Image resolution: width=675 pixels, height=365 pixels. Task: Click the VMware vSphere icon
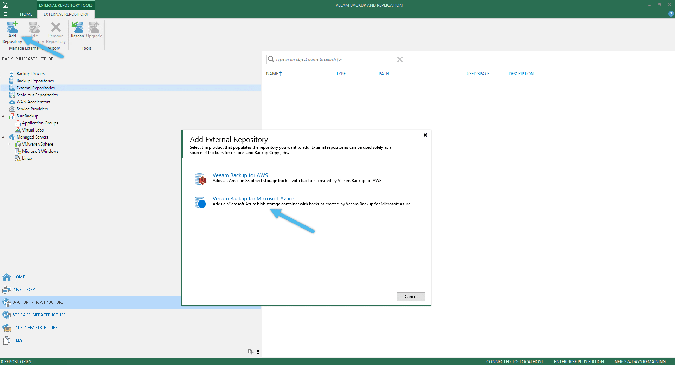18,144
